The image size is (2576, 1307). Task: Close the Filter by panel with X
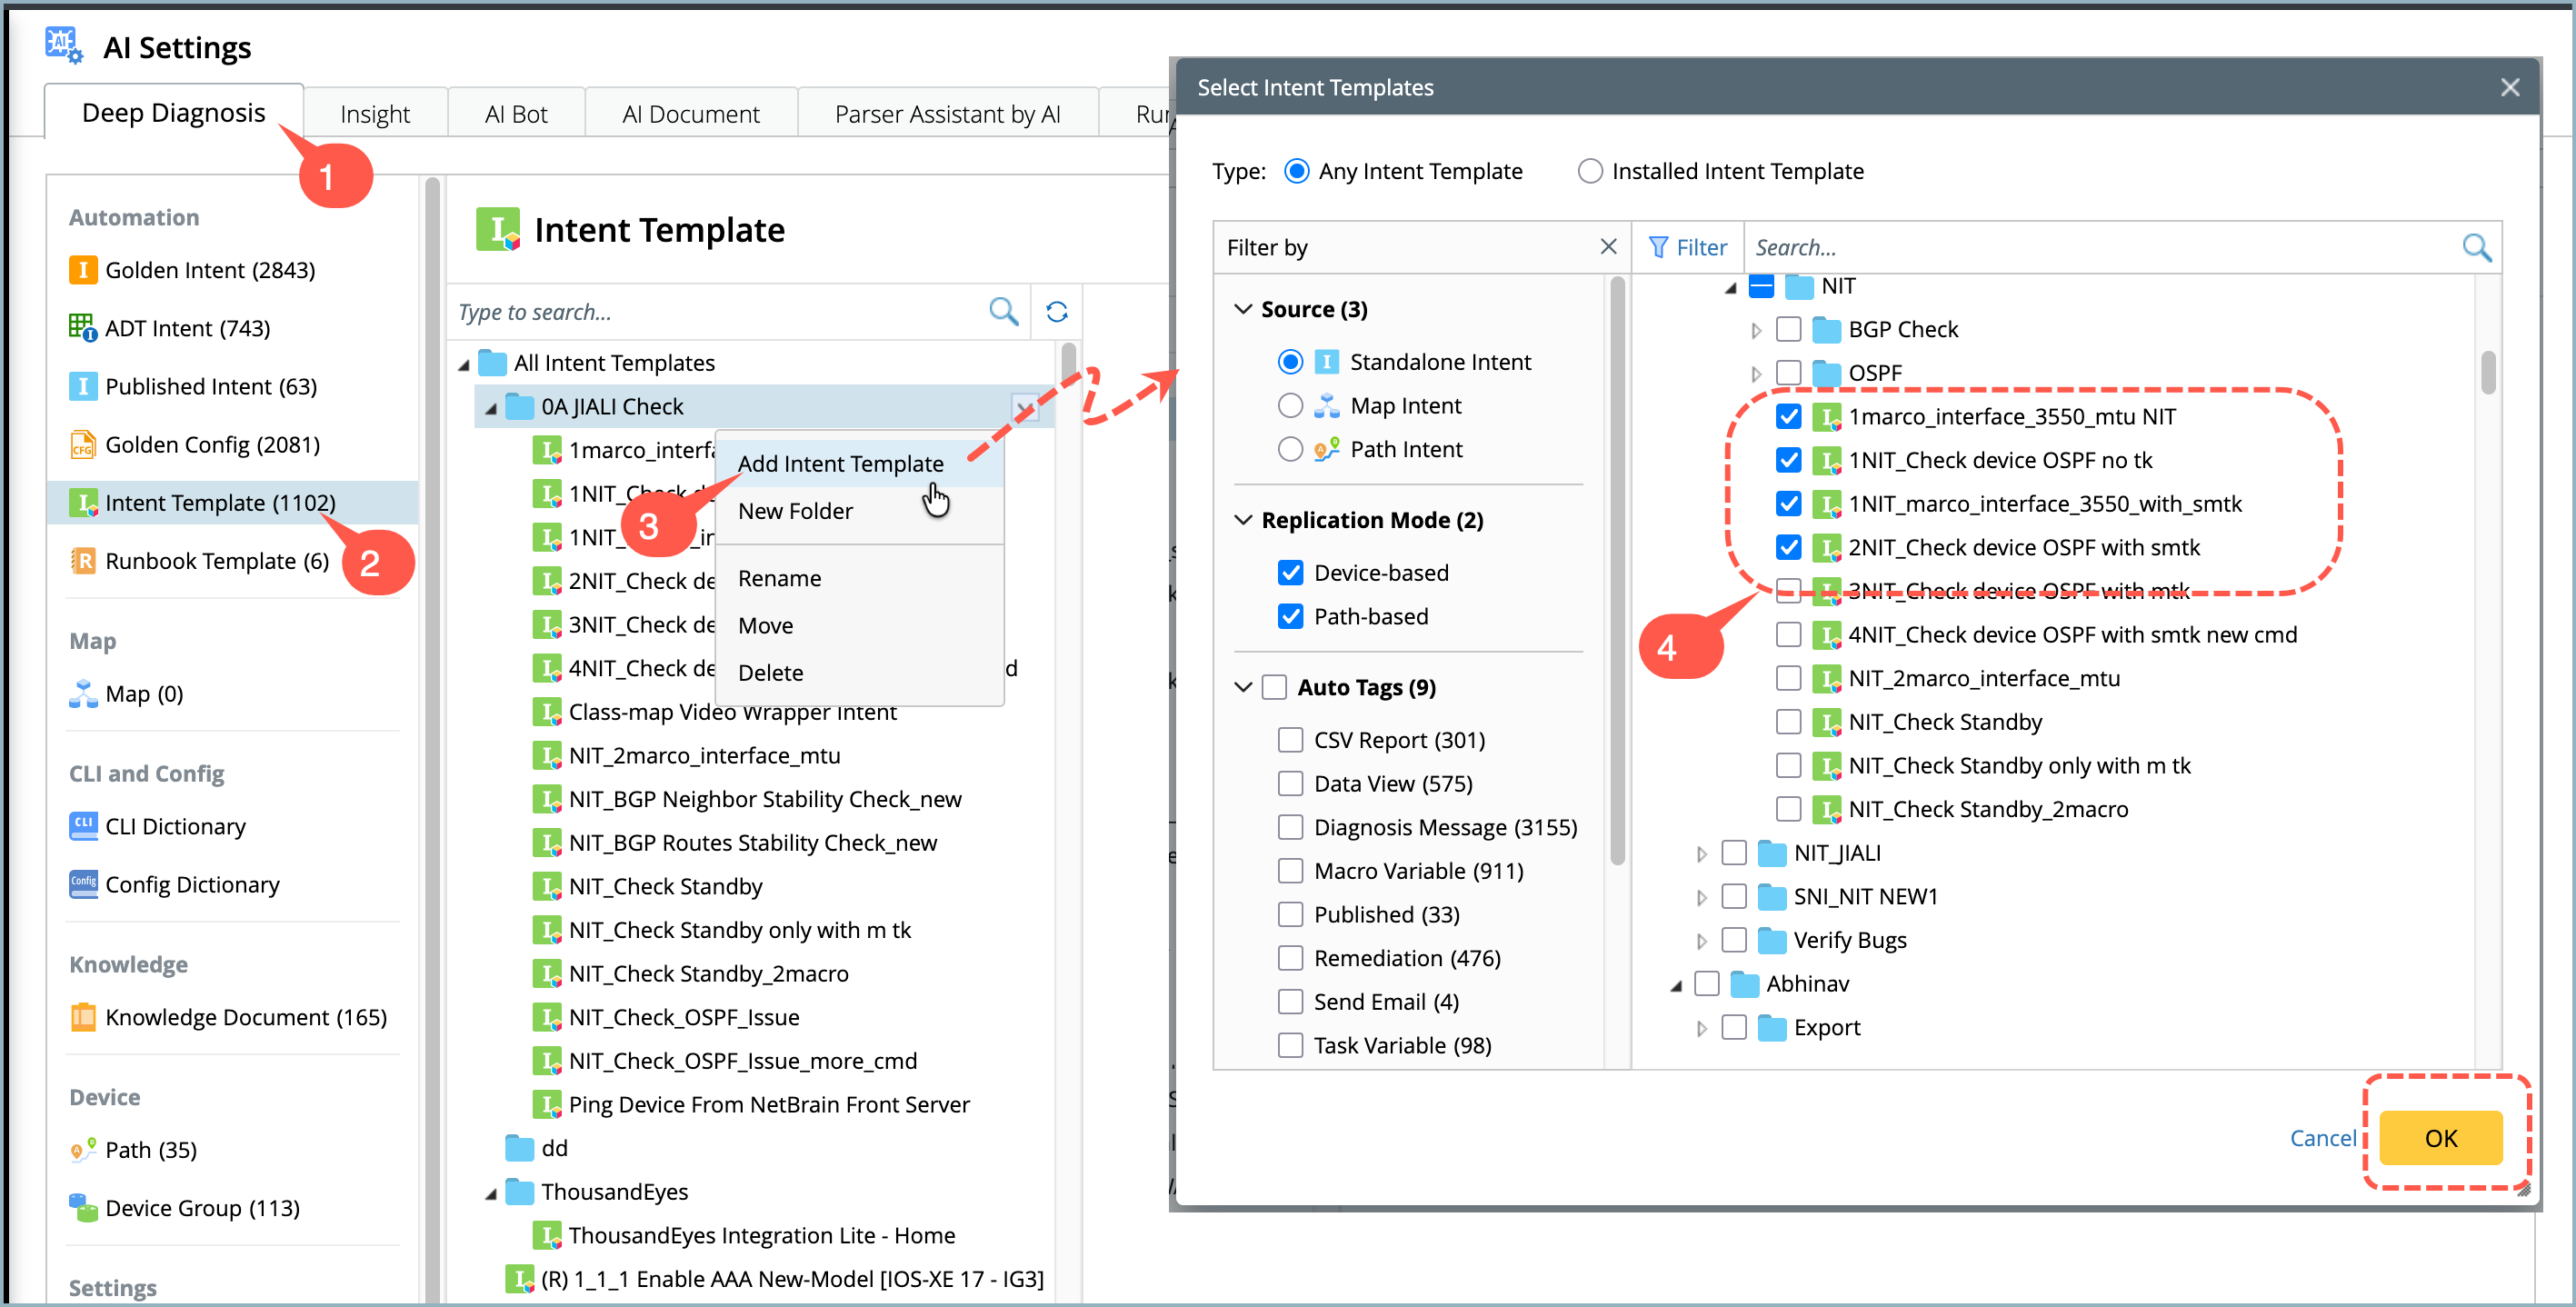(1607, 246)
